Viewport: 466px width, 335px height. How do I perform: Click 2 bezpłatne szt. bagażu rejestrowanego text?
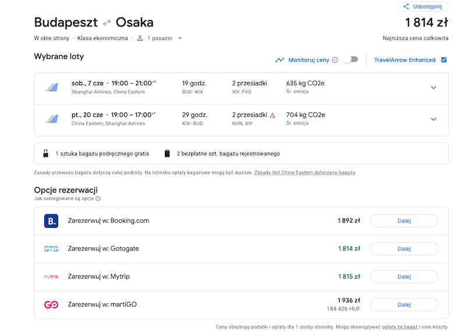(228, 154)
